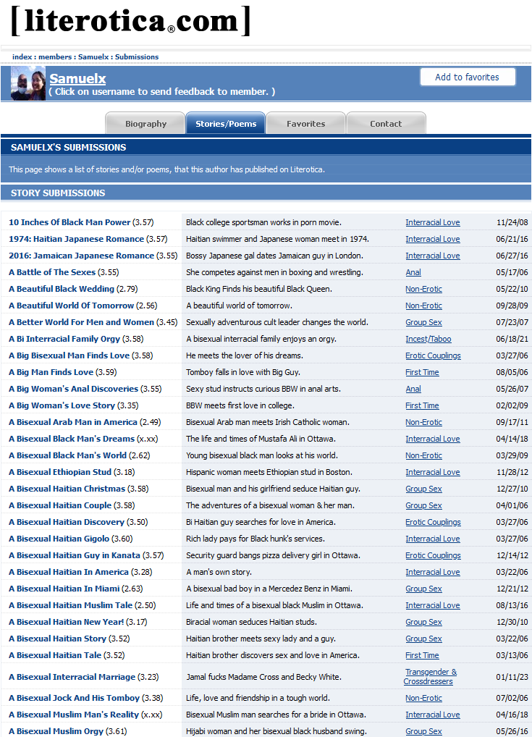Open story A Bisexual Haitian Muslim Tale

click(x=70, y=605)
